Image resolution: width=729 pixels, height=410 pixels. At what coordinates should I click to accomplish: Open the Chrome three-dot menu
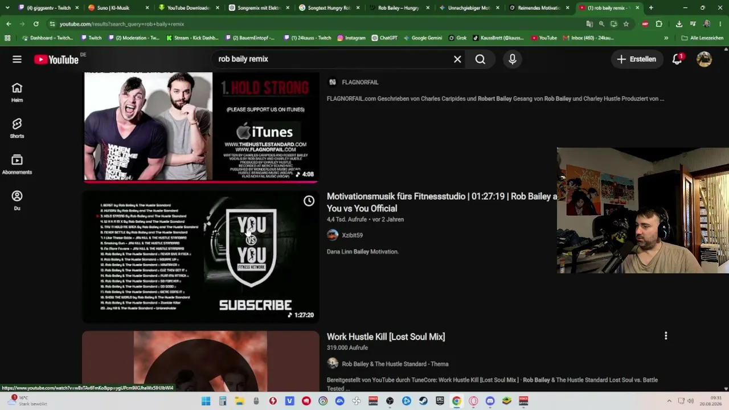[x=720, y=24]
